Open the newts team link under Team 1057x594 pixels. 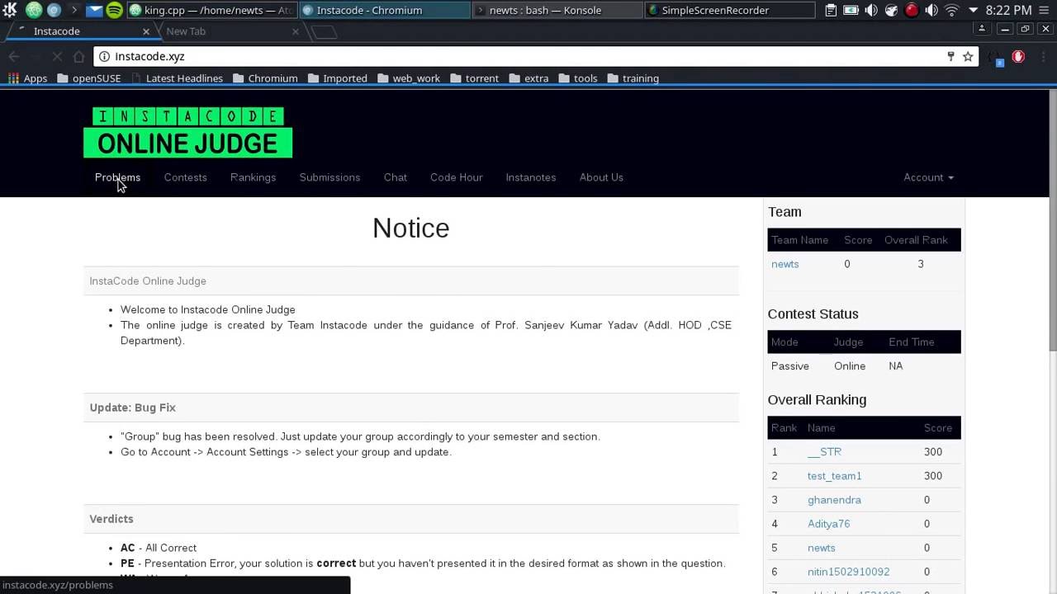click(784, 264)
